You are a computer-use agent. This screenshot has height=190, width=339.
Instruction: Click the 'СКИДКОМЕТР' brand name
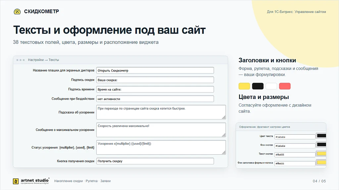click(x=41, y=12)
